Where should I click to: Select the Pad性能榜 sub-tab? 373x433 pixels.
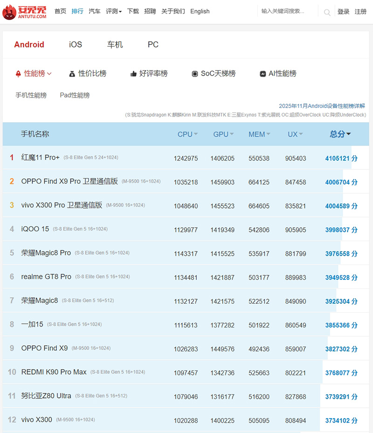point(75,95)
